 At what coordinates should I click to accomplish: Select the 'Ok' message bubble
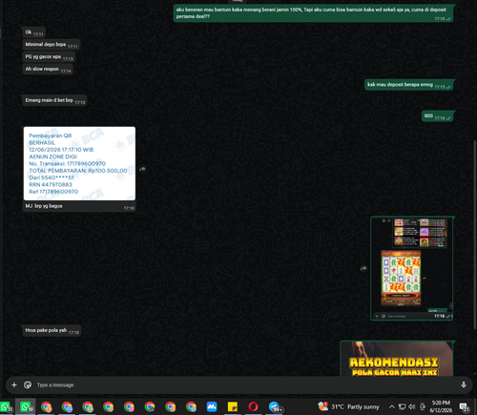pos(33,32)
